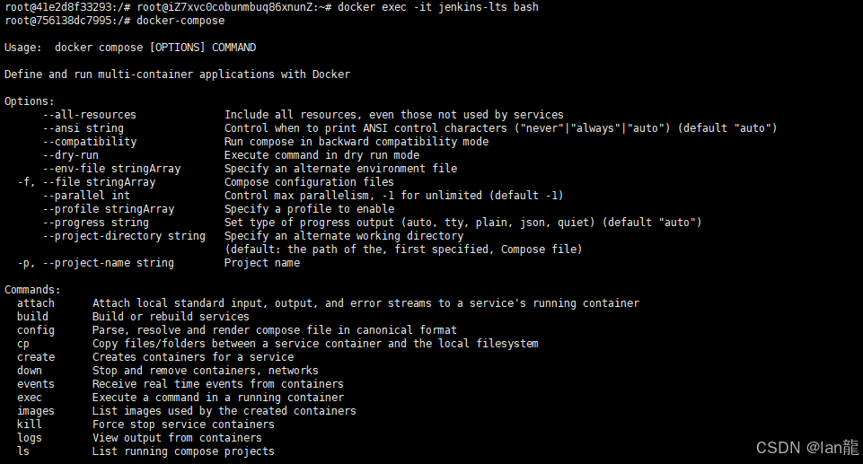Image resolution: width=863 pixels, height=464 pixels.
Task: Select the '--all-resources' option
Action: pyautogui.click(x=90, y=115)
